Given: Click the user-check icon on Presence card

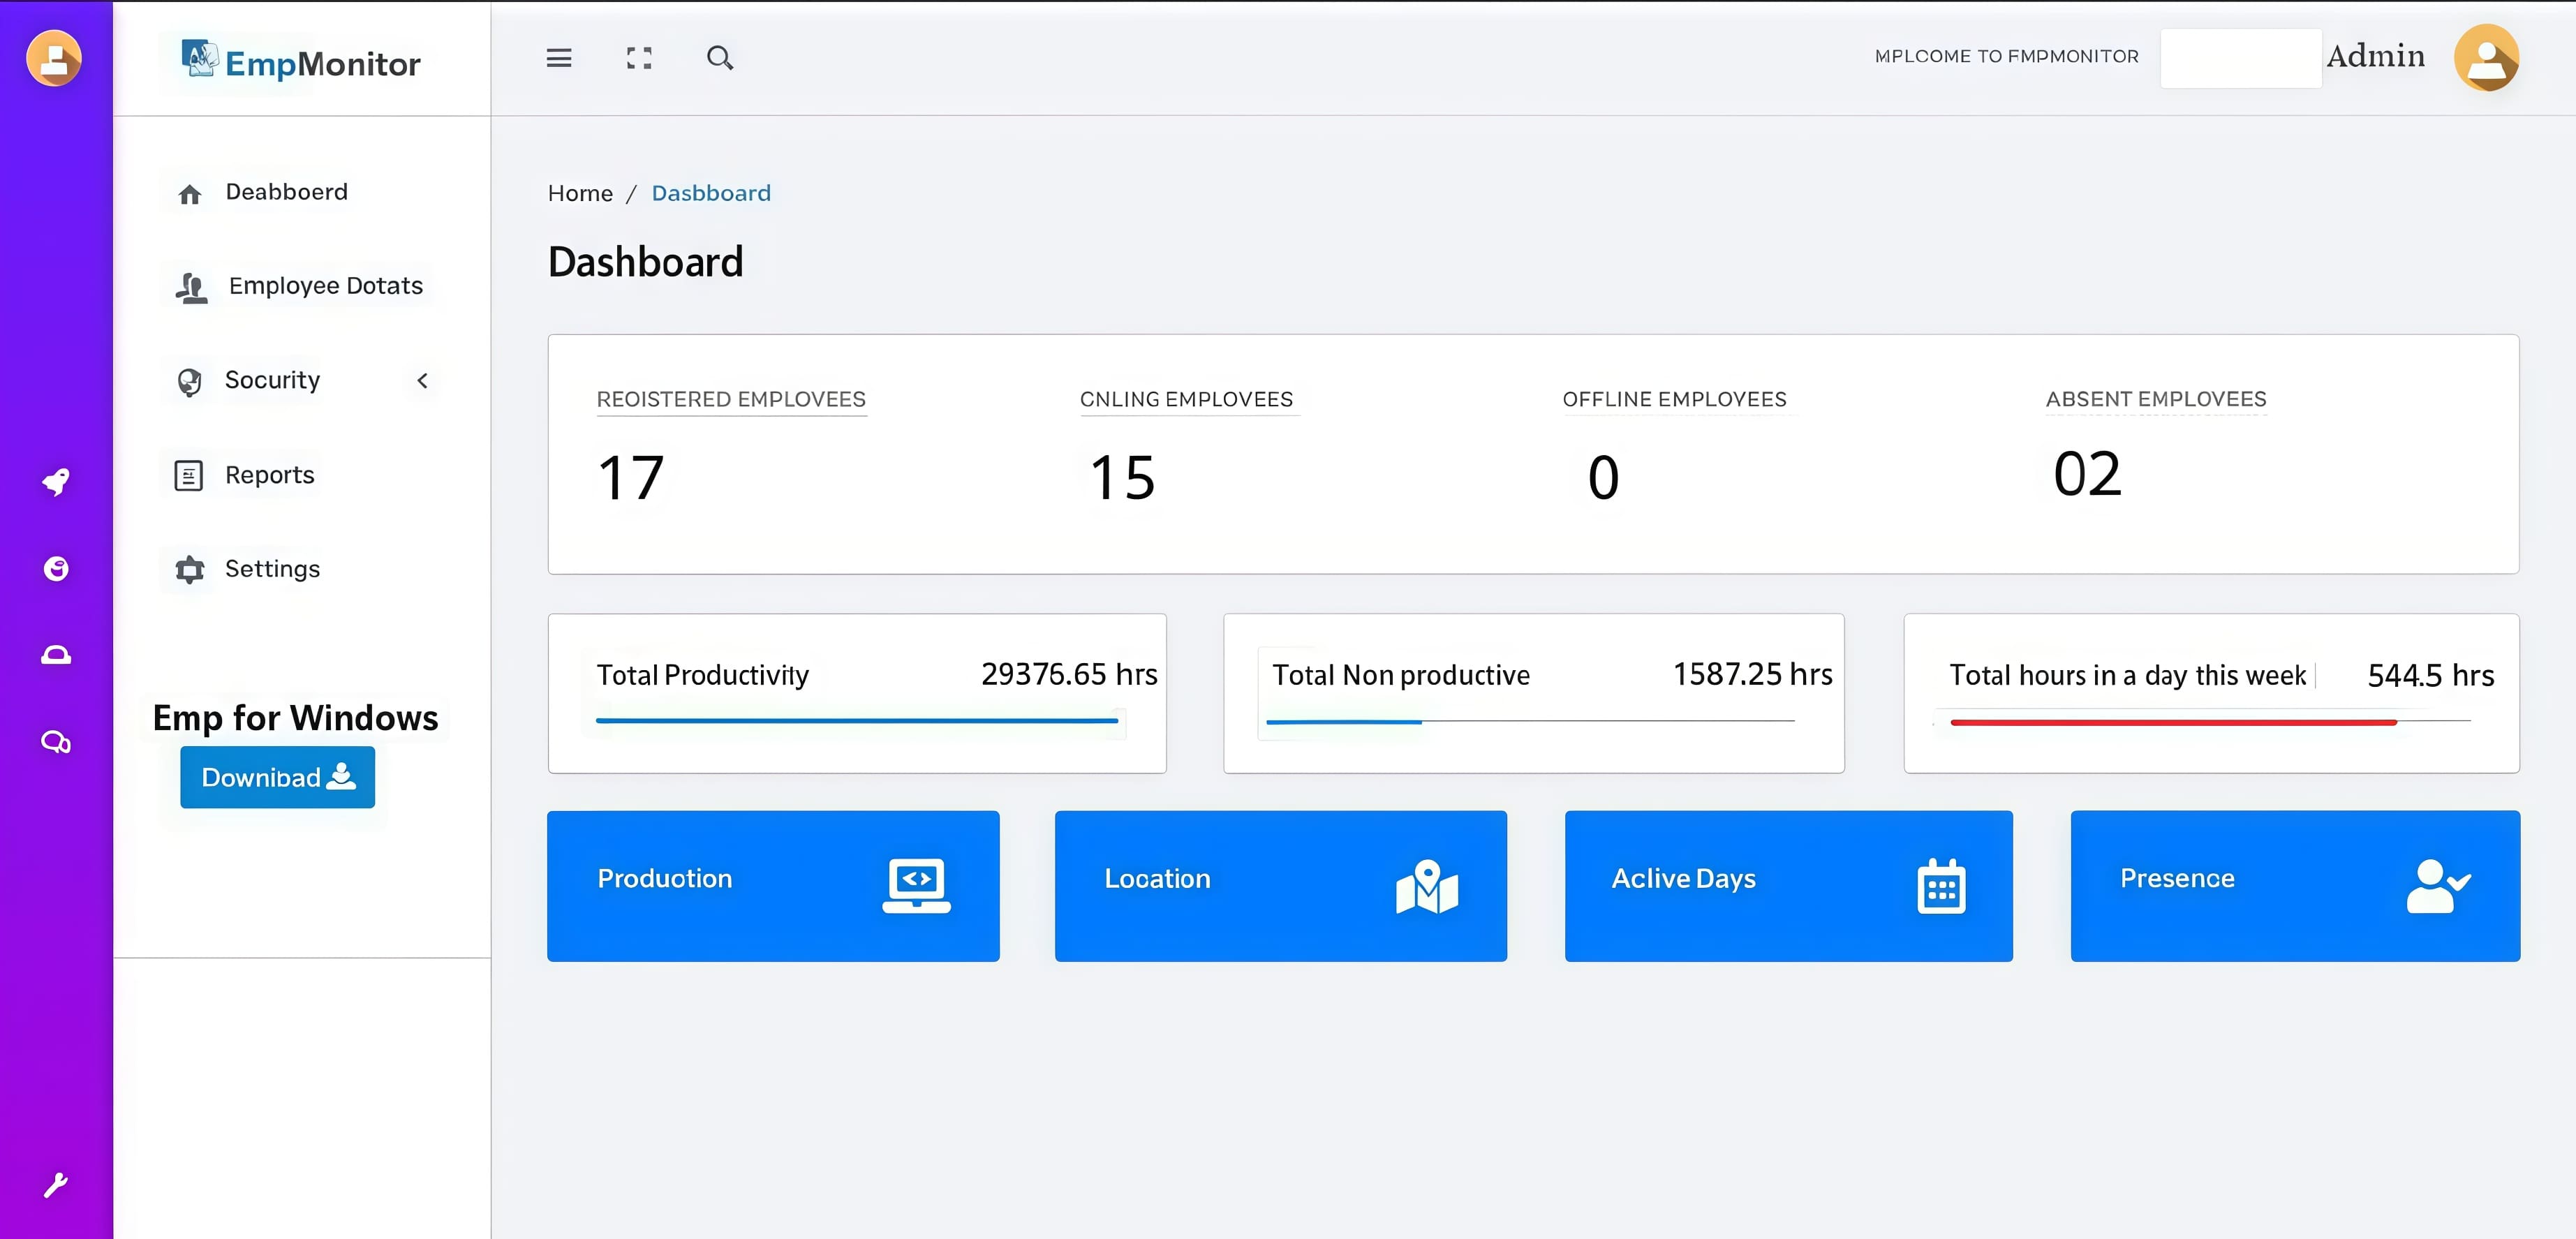Looking at the screenshot, I should tap(2439, 886).
